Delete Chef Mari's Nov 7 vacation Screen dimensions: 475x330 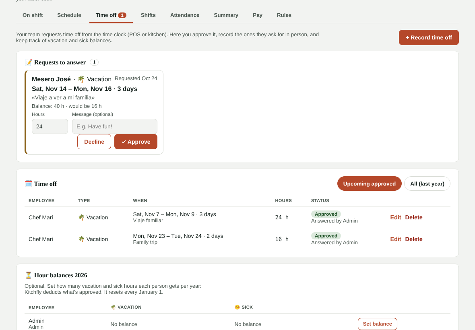coord(414,217)
